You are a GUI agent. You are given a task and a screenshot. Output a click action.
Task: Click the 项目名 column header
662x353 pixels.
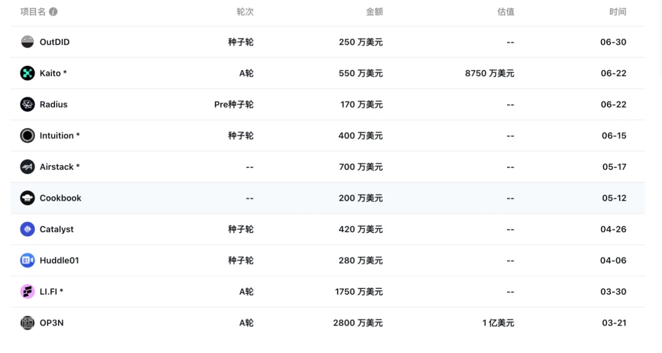(33, 12)
